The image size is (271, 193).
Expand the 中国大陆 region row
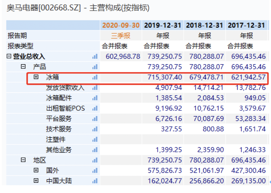(x=36, y=181)
